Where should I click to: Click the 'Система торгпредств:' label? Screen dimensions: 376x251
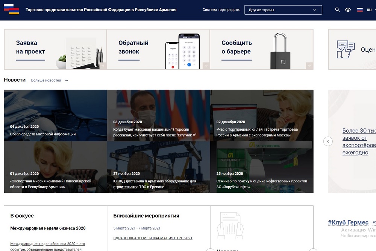[x=221, y=10]
